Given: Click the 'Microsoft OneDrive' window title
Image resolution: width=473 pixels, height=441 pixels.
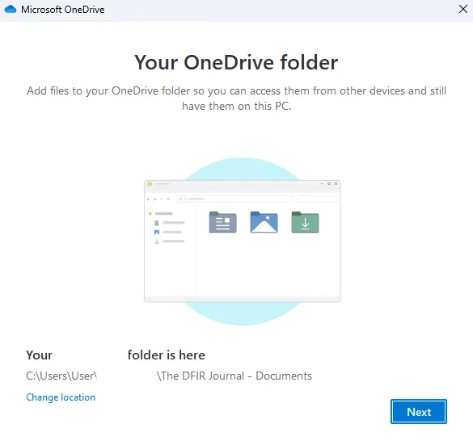Looking at the screenshot, I should point(63,10).
